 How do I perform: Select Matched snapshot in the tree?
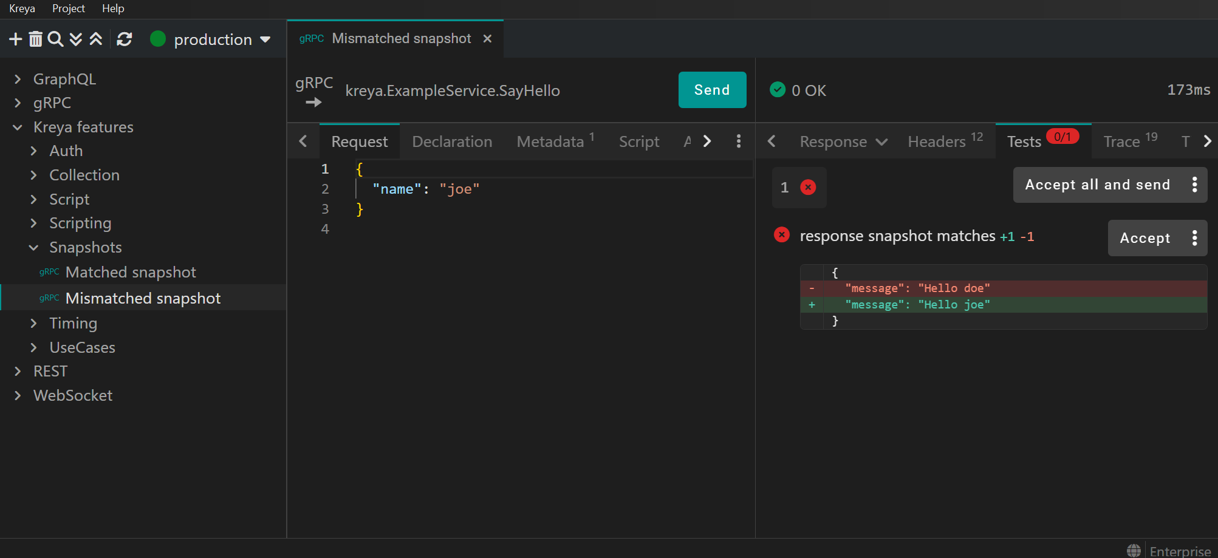130,272
